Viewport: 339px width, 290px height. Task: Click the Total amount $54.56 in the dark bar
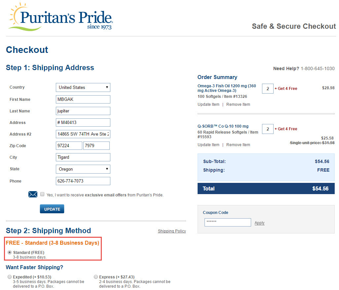(320, 188)
